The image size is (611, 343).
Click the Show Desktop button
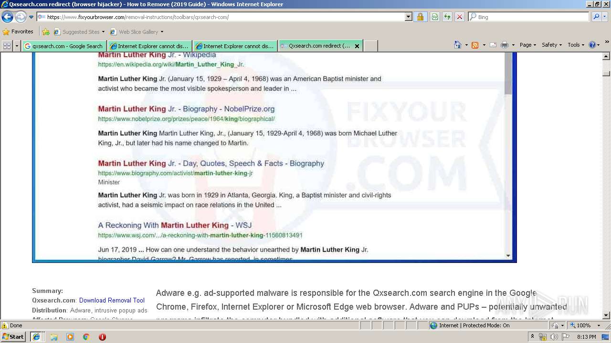pyautogui.click(x=606, y=337)
